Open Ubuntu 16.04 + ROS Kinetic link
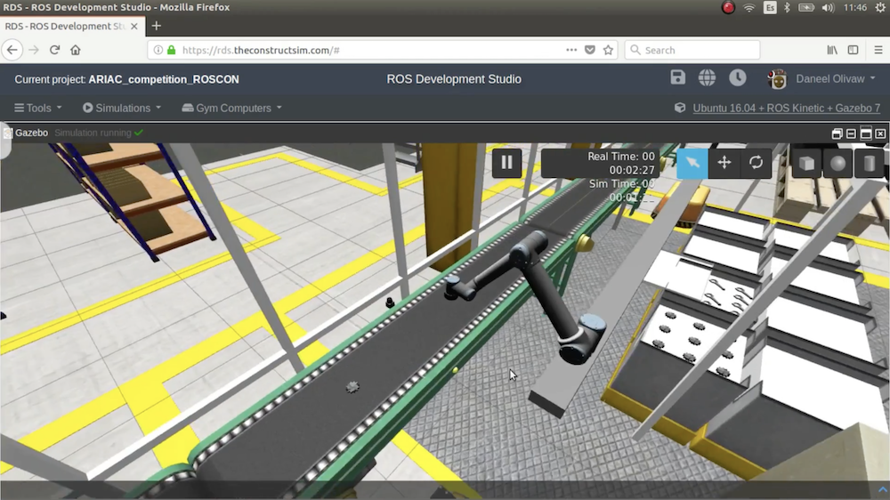Image resolution: width=890 pixels, height=500 pixels. click(786, 108)
